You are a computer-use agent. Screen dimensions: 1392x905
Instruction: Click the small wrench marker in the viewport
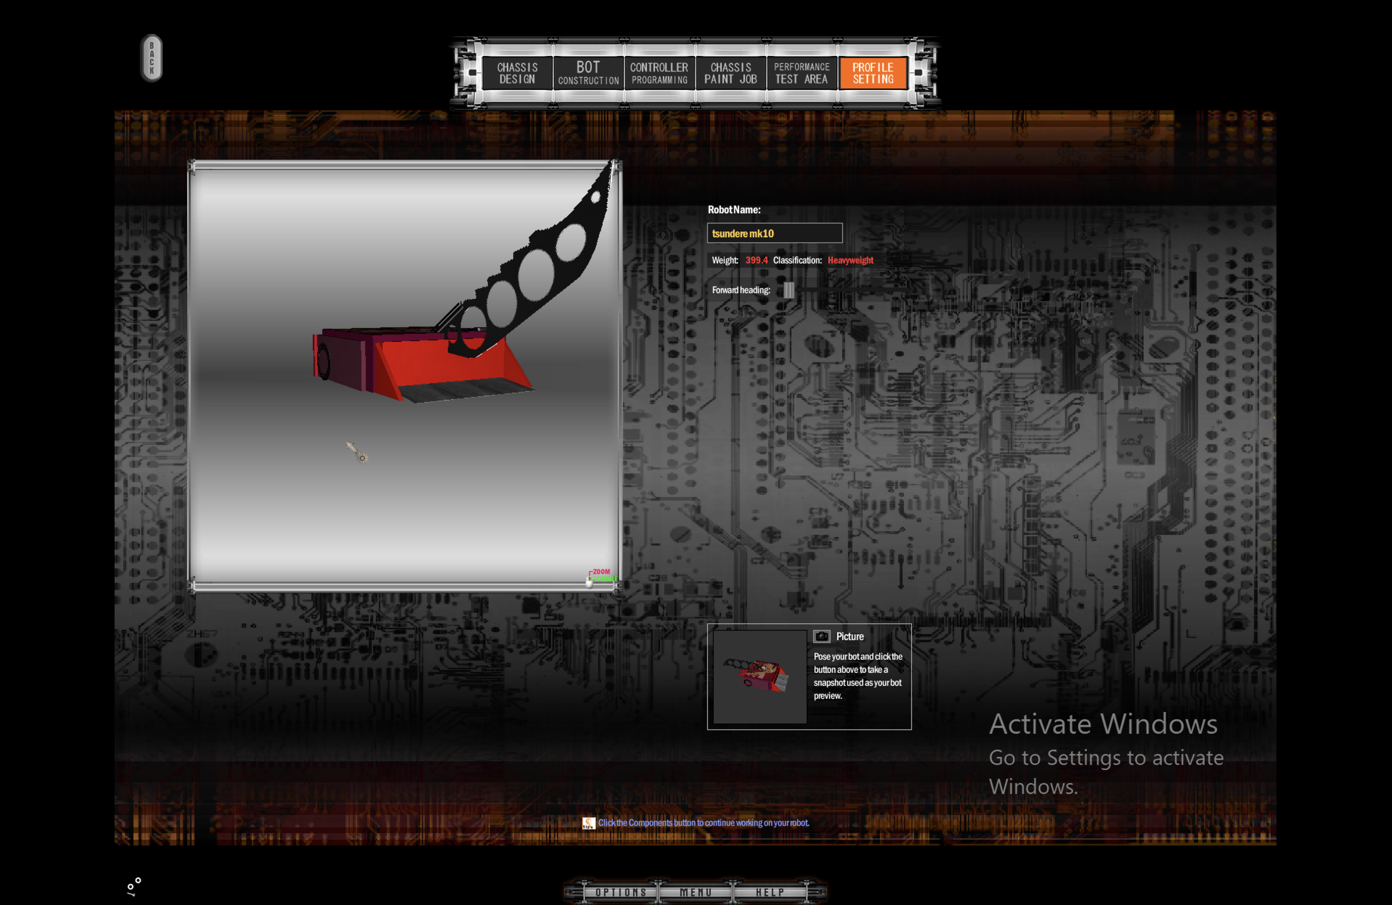[357, 452]
